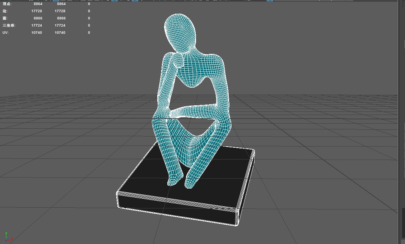Click the 三角形 triangle count label
405x244 pixels.
point(9,25)
